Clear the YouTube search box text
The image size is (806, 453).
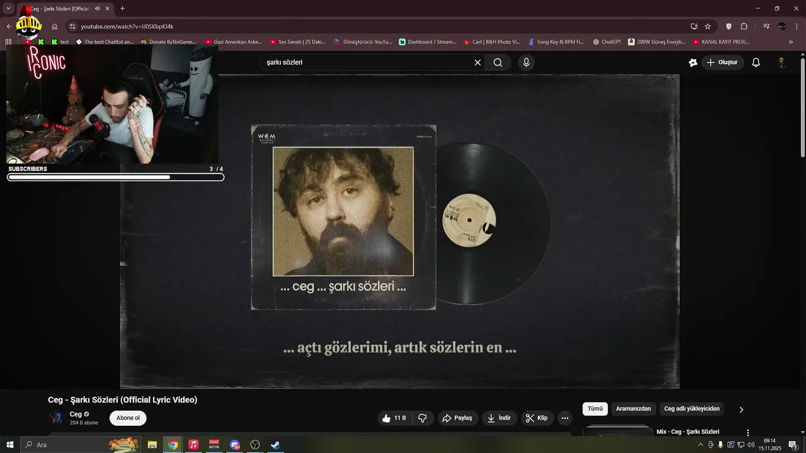477,62
